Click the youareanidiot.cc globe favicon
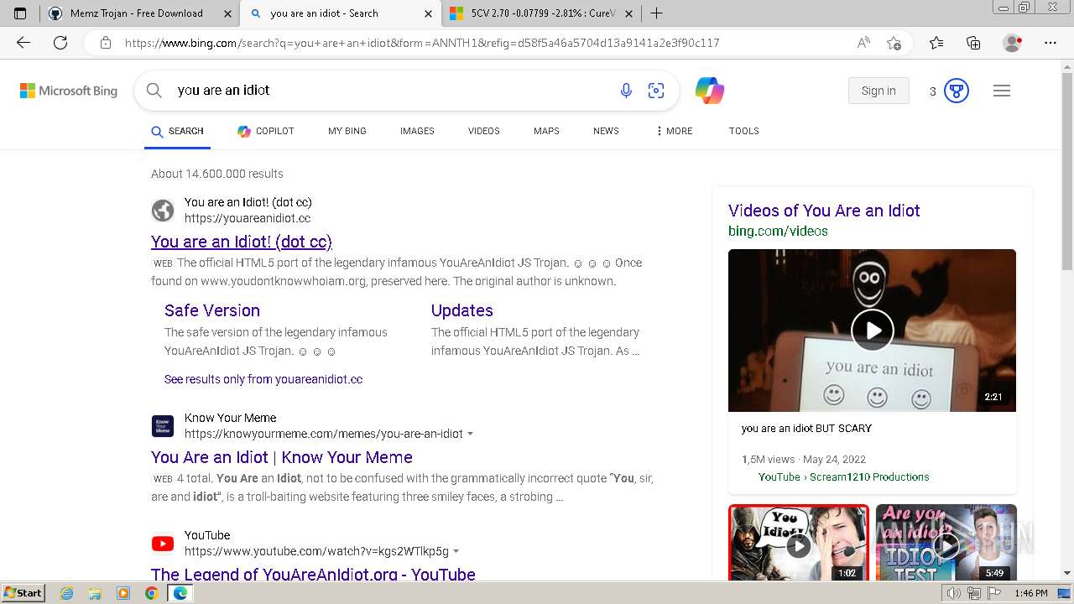 [x=163, y=210]
